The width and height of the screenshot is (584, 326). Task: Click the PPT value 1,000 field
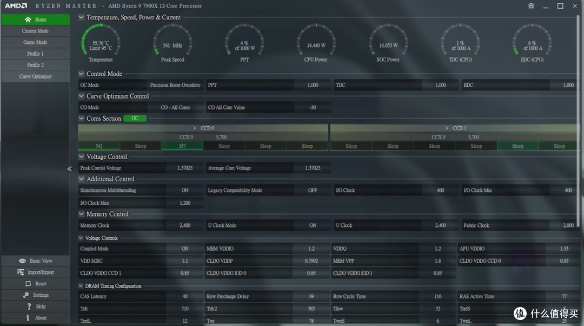[x=313, y=85]
